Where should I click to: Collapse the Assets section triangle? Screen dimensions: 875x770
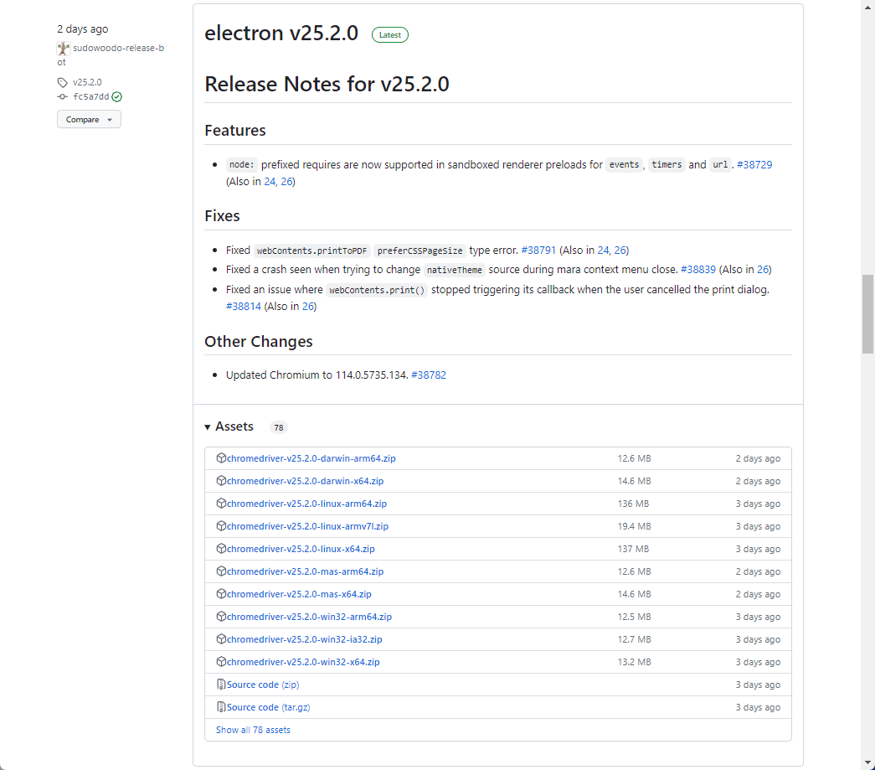pos(208,427)
